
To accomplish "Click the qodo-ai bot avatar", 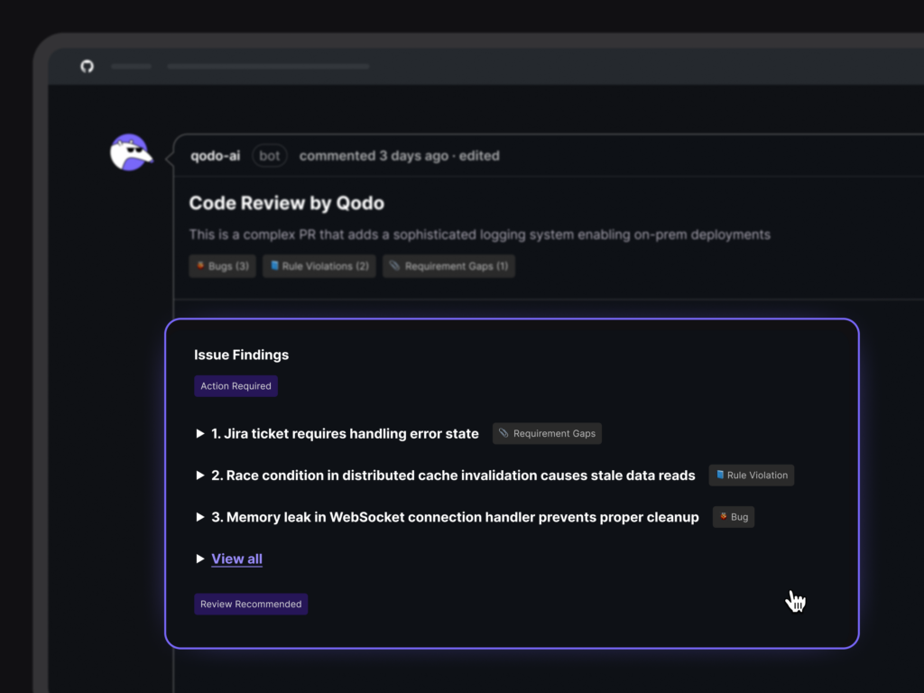I will coord(129,152).
